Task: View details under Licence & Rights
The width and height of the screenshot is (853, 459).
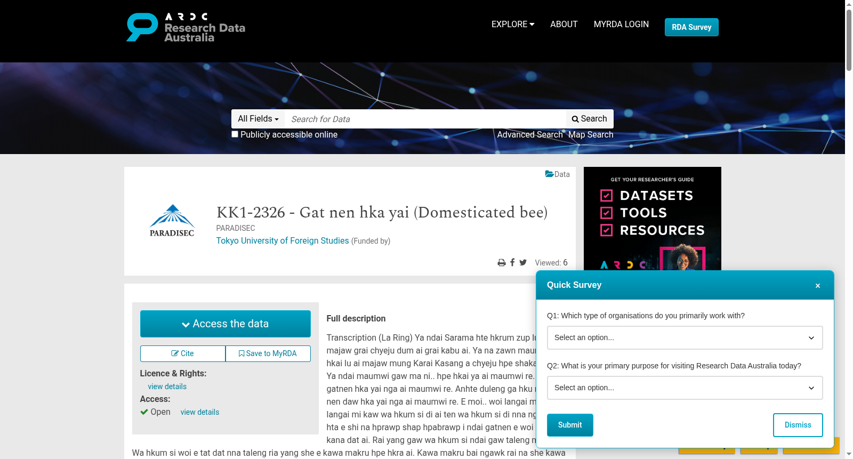Action: point(167,386)
